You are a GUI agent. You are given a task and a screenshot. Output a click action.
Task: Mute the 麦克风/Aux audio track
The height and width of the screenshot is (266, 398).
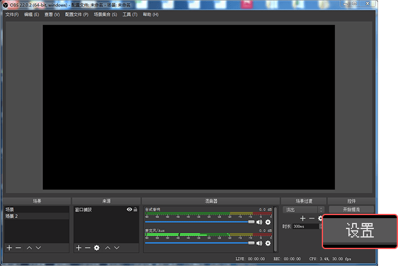click(259, 244)
